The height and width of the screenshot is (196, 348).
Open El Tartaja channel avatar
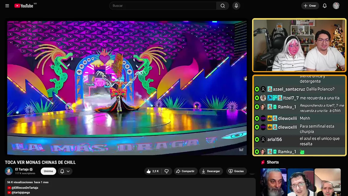point(9,171)
